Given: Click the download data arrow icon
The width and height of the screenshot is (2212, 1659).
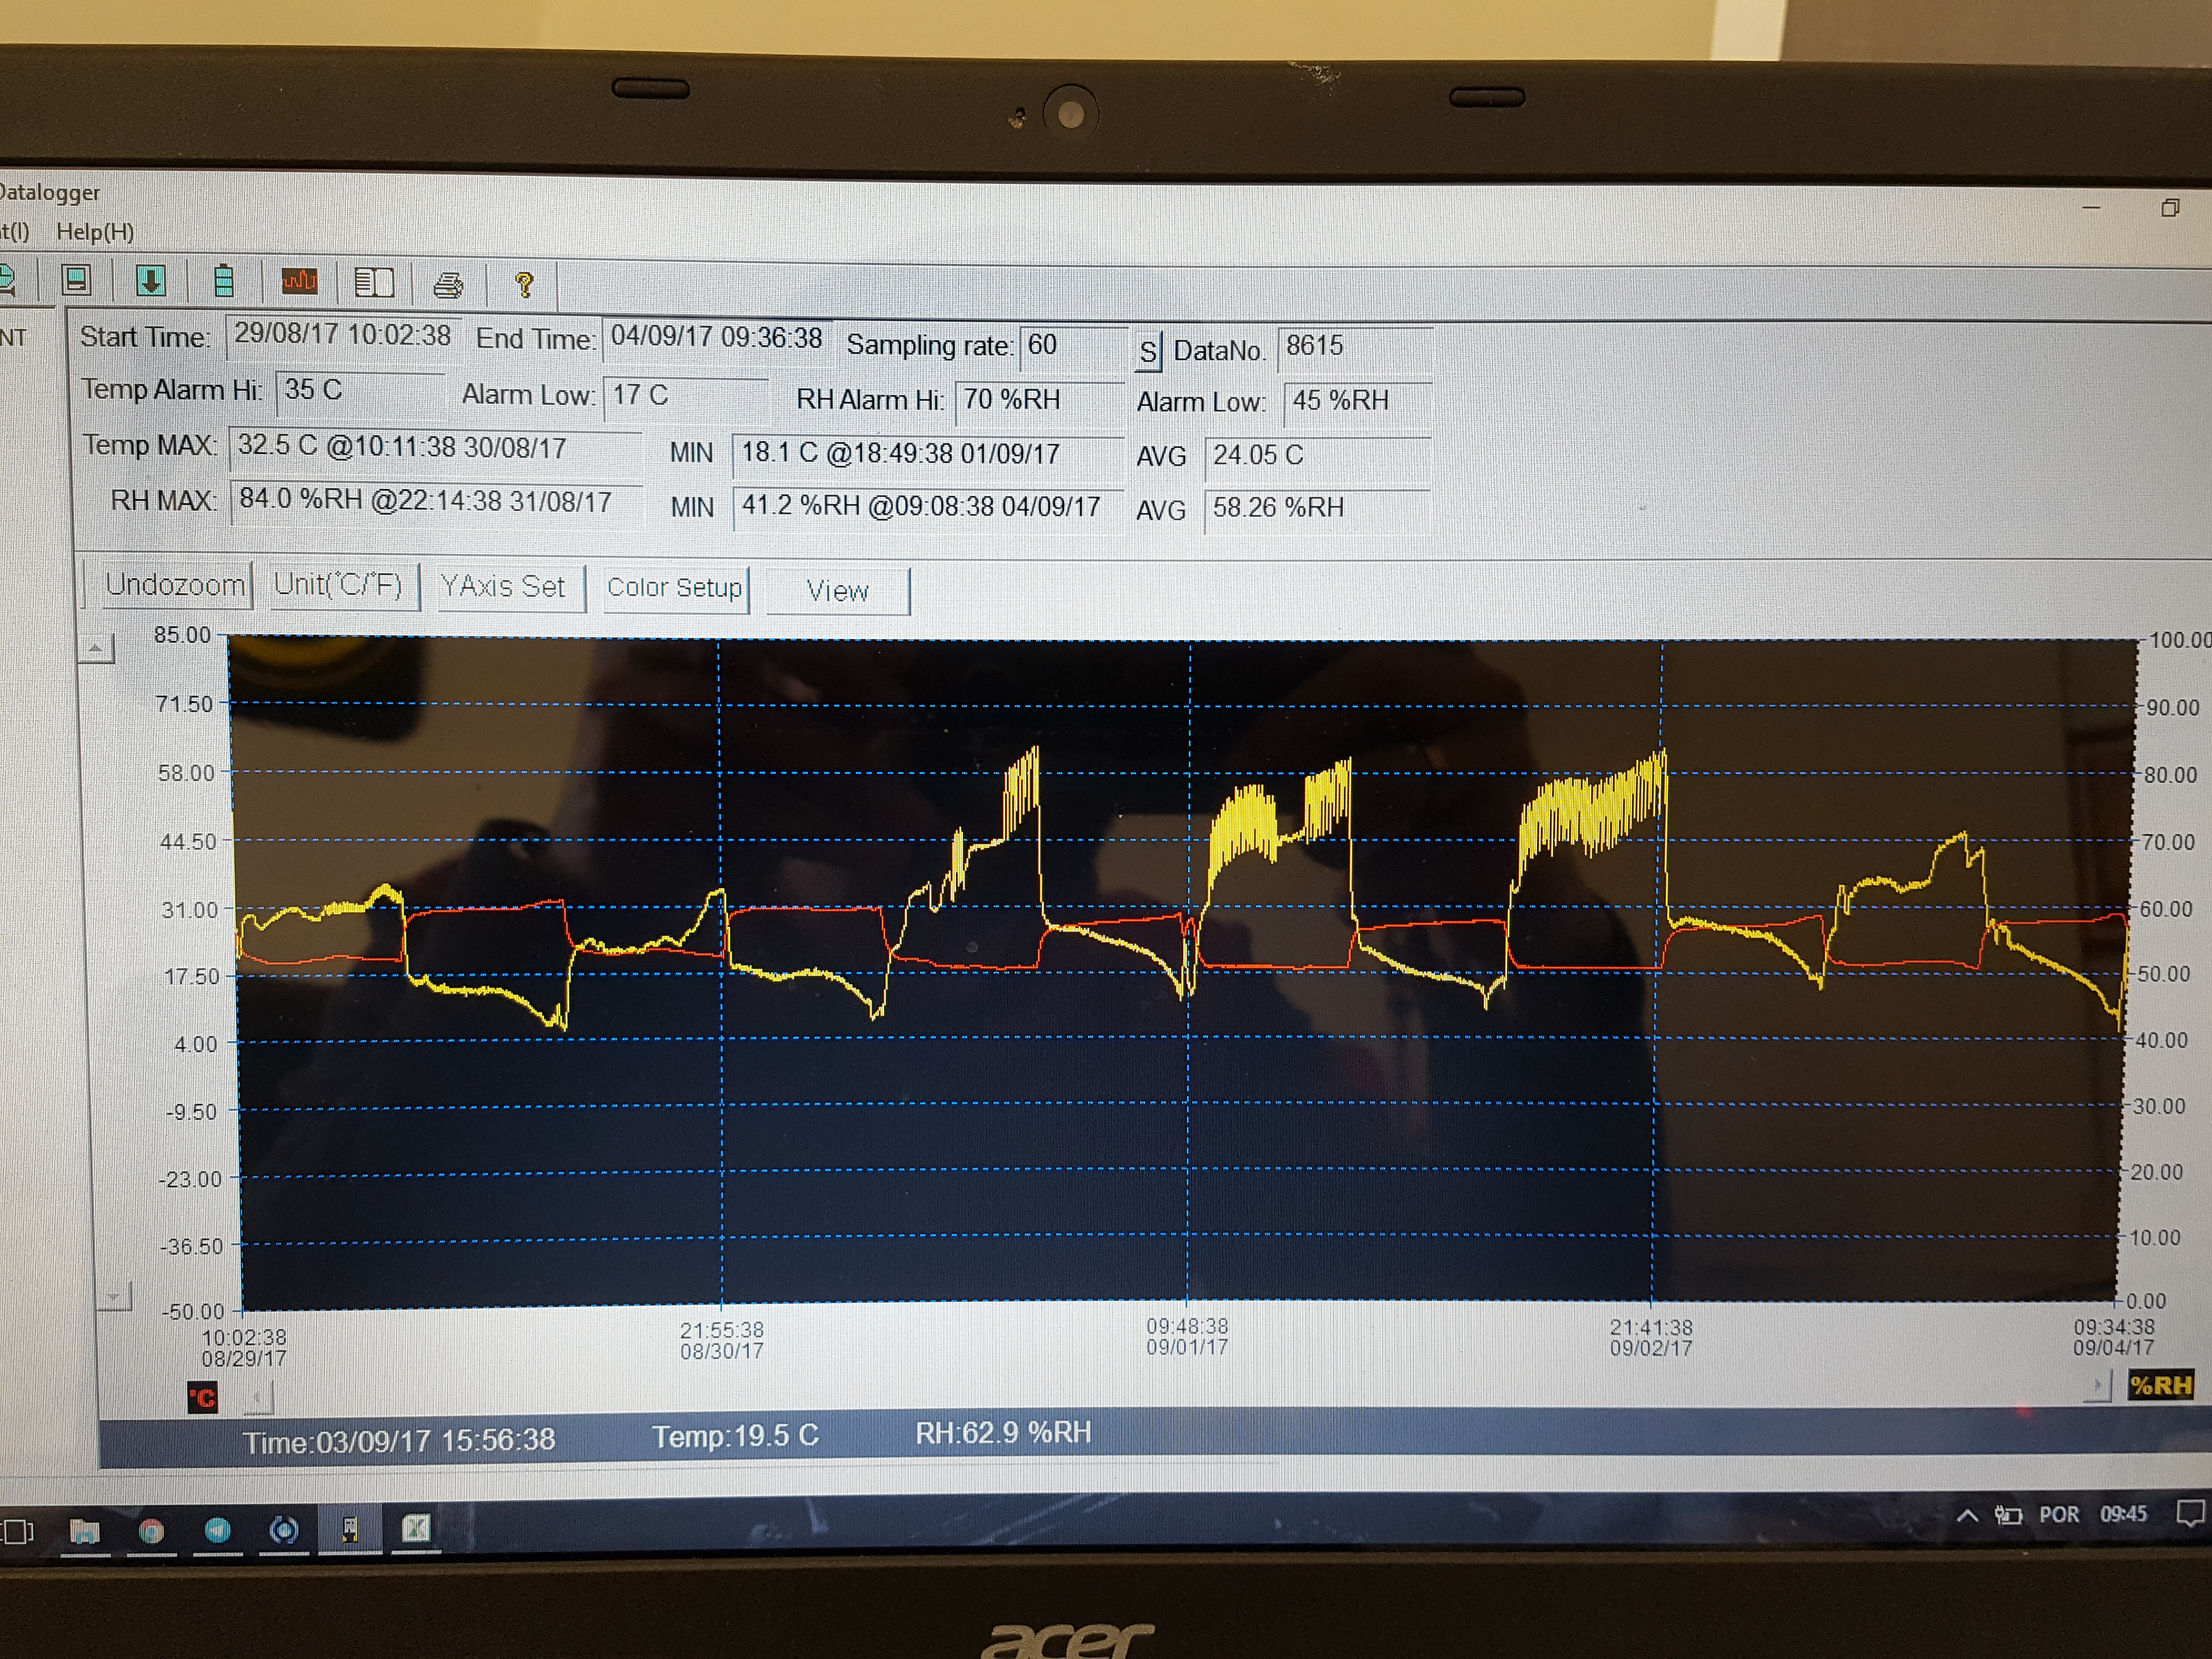Looking at the screenshot, I should coord(151,281).
